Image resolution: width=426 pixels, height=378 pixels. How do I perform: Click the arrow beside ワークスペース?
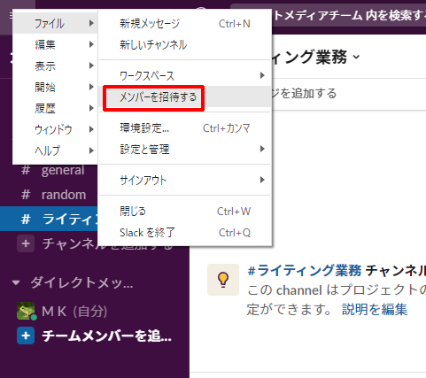pos(262,75)
